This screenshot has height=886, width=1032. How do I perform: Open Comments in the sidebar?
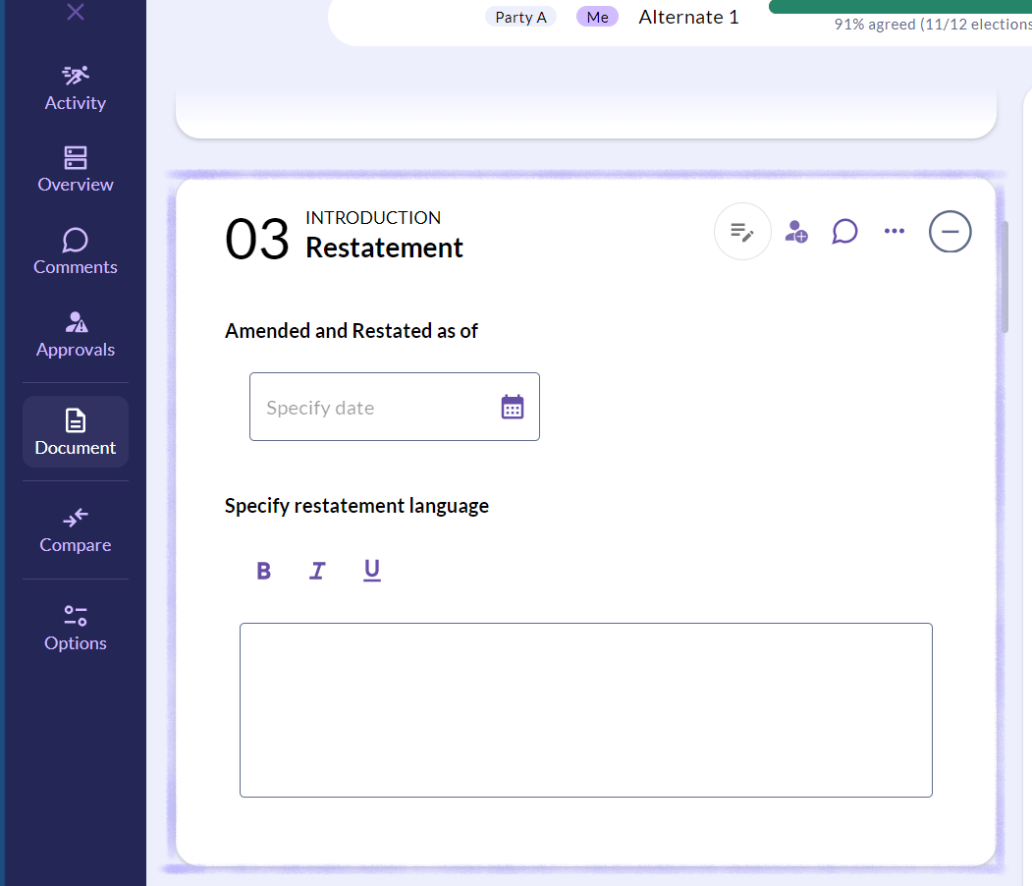pyautogui.click(x=75, y=251)
